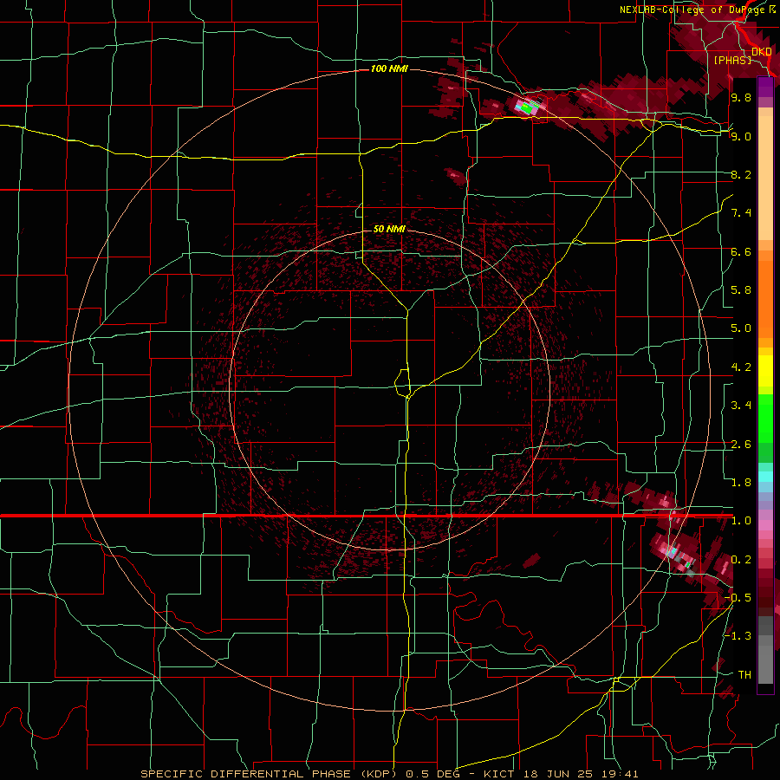This screenshot has height=780, width=780.
Task: Click the DKD station label
Action: [x=761, y=52]
